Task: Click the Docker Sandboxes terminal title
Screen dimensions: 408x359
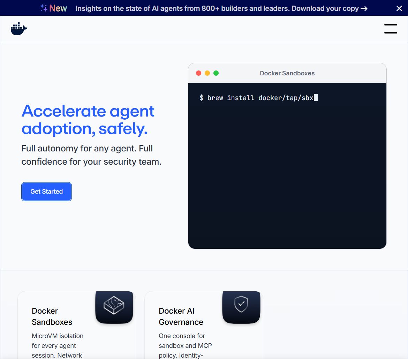Action: 287,73
